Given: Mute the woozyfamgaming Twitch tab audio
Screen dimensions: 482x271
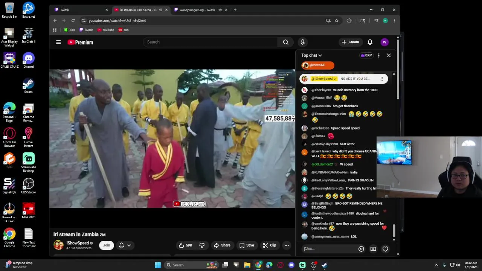Looking at the screenshot, I should coord(220,10).
